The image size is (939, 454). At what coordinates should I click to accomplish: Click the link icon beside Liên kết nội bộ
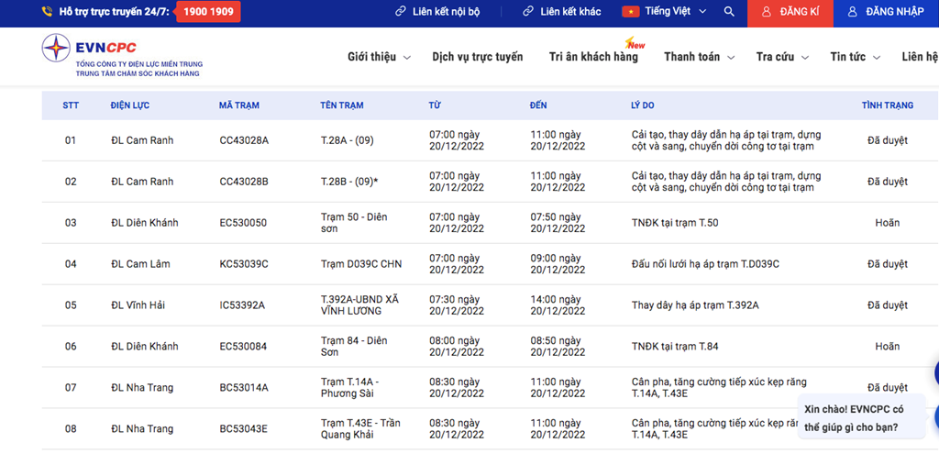[401, 12]
